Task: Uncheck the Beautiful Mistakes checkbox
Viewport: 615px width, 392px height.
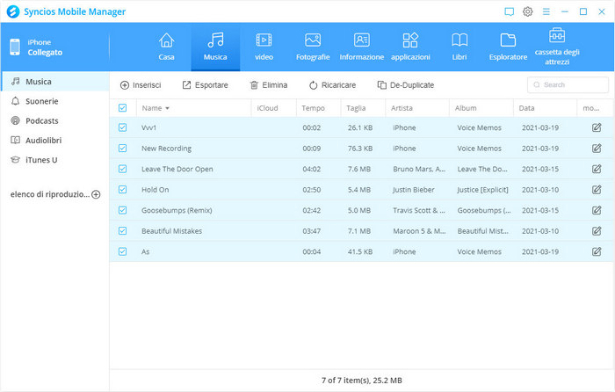Action: [122, 231]
